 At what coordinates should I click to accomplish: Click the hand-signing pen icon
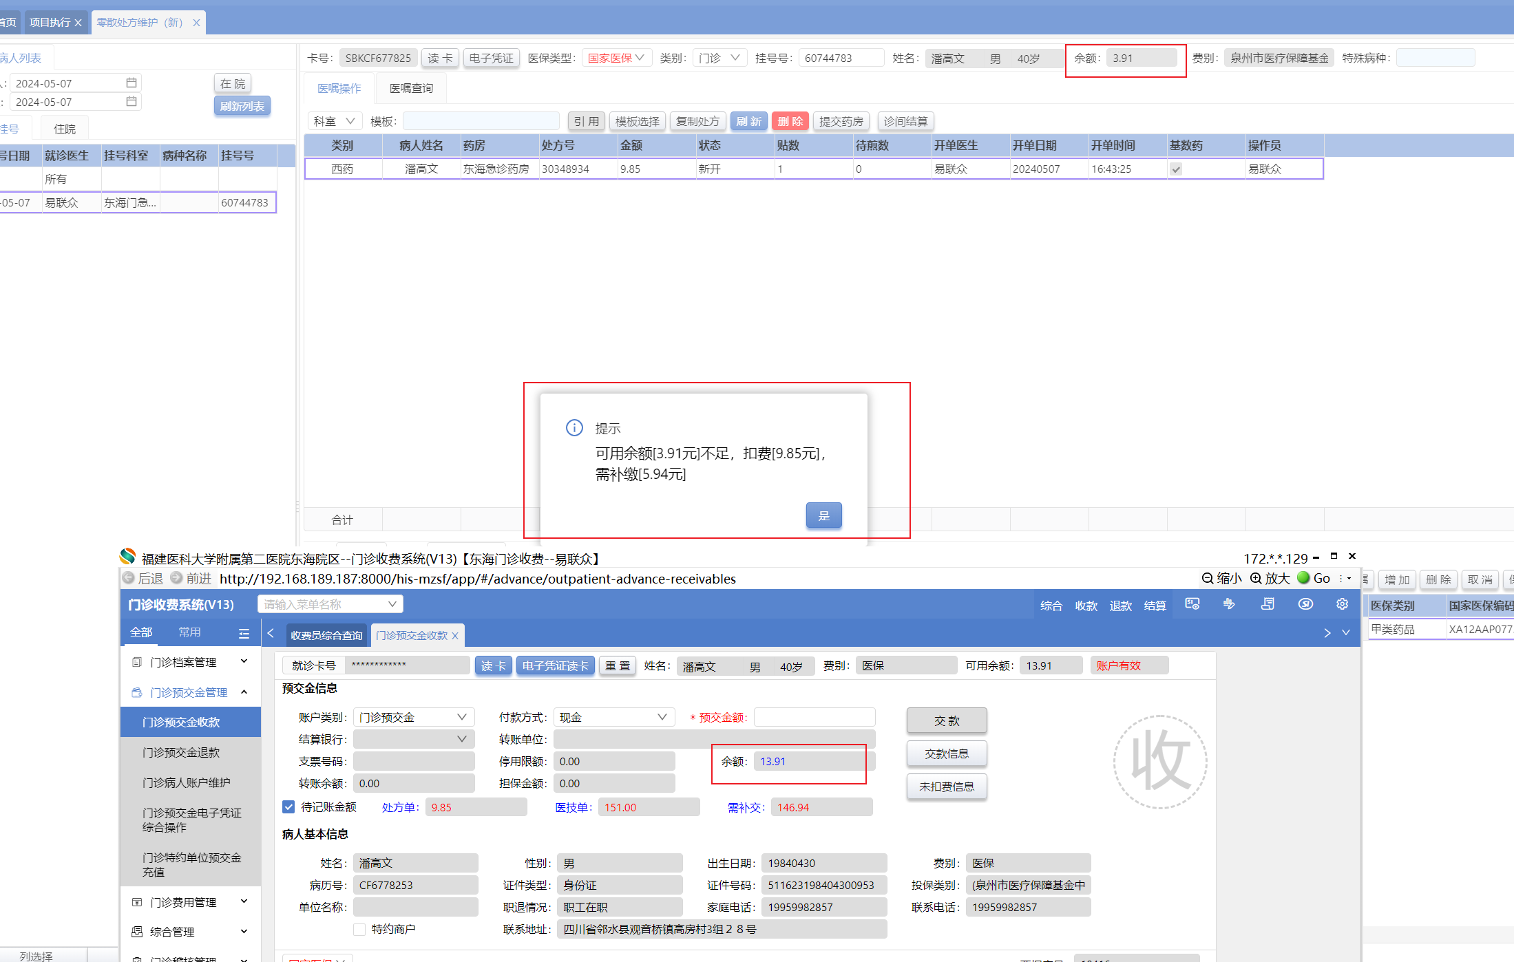click(x=1229, y=604)
